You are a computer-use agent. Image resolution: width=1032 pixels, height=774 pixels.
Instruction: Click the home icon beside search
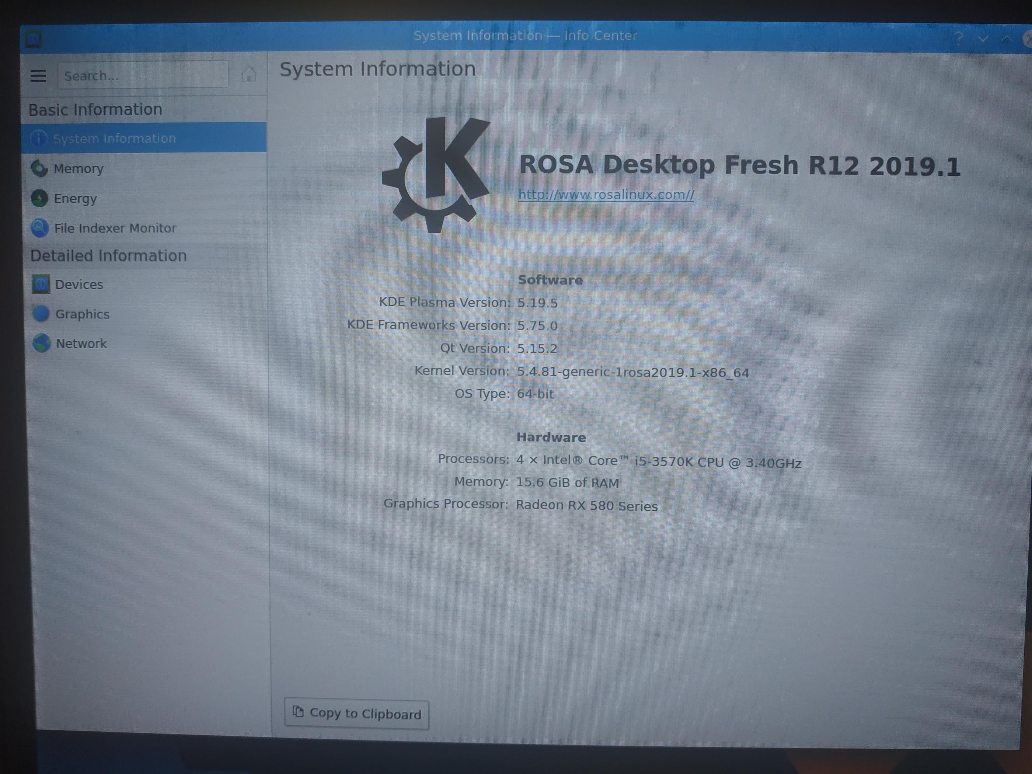(249, 74)
